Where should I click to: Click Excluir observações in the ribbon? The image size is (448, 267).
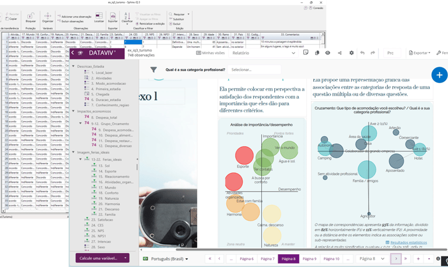click(x=71, y=21)
